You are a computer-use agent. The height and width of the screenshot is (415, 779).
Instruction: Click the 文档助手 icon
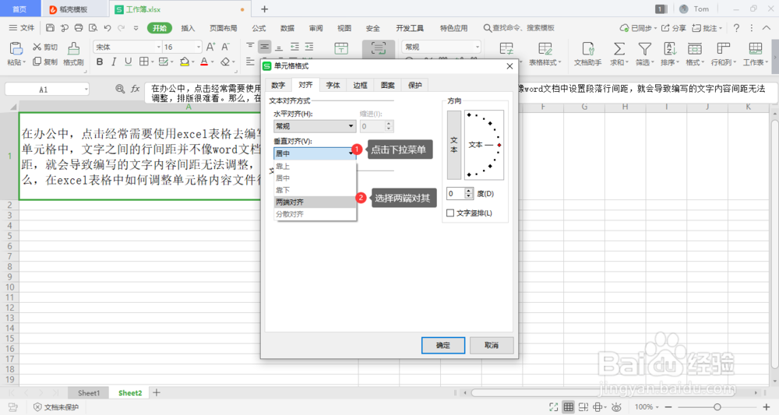click(587, 54)
